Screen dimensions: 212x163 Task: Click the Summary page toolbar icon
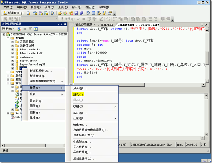pyautogui.click(x=94, y=13)
